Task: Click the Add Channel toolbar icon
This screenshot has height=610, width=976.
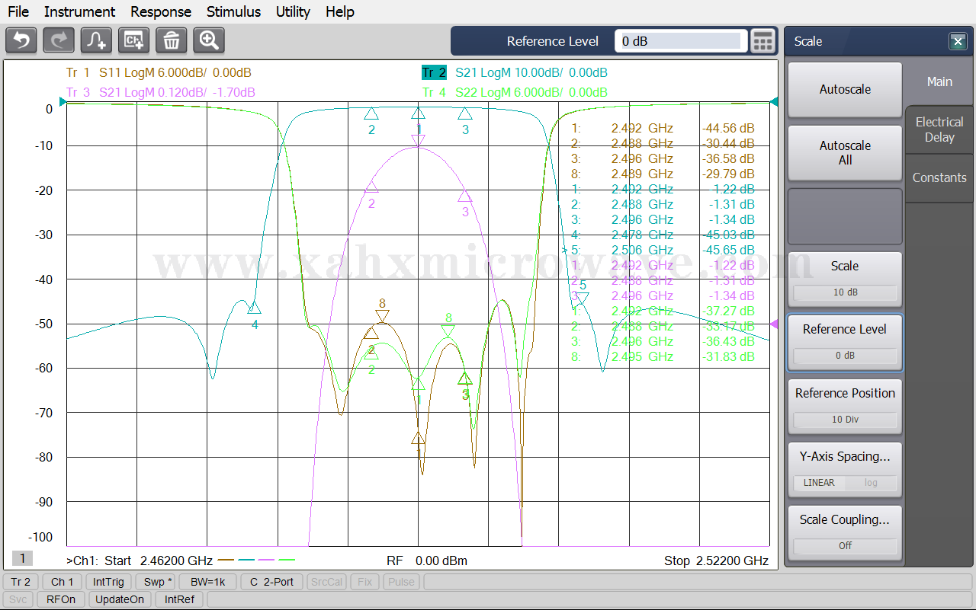Action: click(134, 40)
